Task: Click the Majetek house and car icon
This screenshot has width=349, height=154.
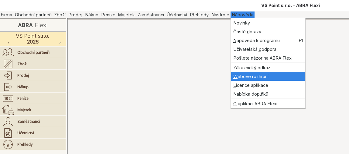Action: (8, 110)
